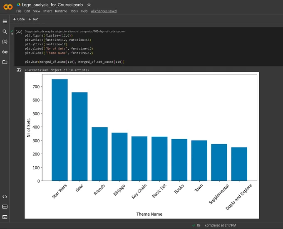This screenshot has width=283, height=229.
Task: Click the 'Theme Name' x-axis label
Action: click(149, 214)
